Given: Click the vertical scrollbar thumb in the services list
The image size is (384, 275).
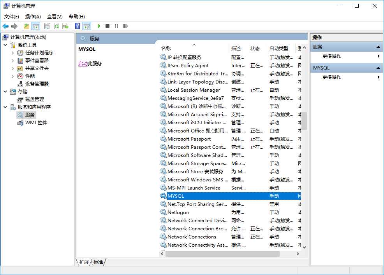Looking at the screenshot, I should coord(305,121).
